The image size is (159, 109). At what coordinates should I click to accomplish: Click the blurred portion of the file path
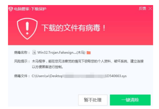[84, 76]
